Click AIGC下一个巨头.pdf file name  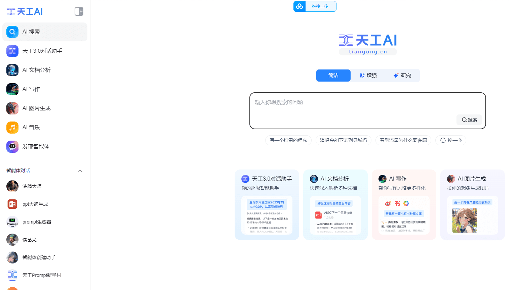click(x=338, y=213)
